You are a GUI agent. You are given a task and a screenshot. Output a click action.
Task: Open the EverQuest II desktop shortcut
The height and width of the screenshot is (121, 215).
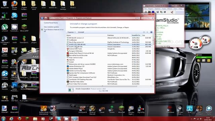pos(83,109)
